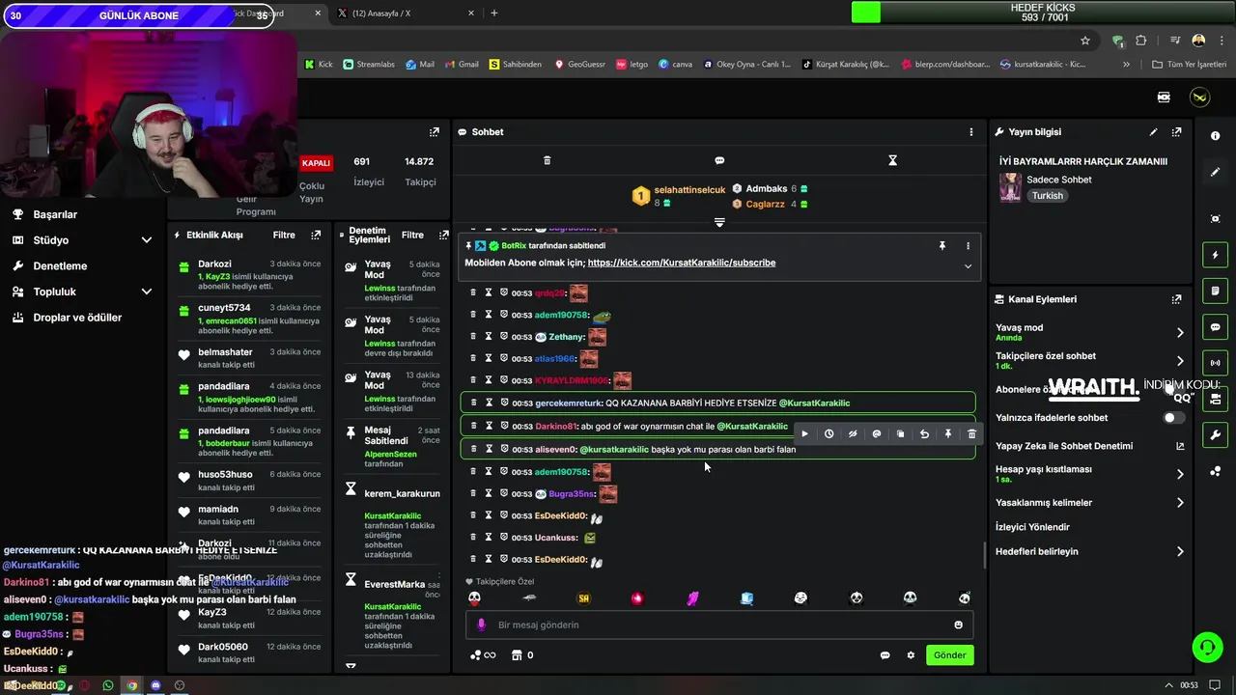Click the speech bubble icon under Sohbet header
Viewport: 1236px width, 695px height.
719,160
